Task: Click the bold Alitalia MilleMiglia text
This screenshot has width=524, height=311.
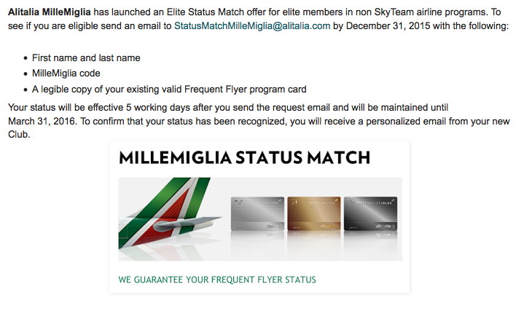Action: [x=50, y=12]
